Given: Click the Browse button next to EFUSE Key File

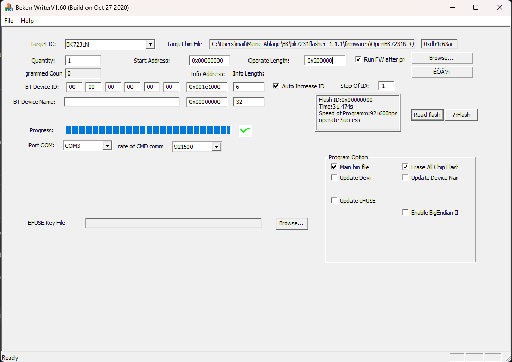Looking at the screenshot, I should coord(291,223).
